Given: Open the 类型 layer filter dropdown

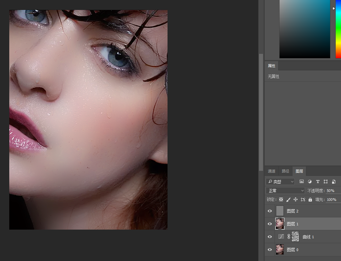Looking at the screenshot, I should click(x=280, y=181).
